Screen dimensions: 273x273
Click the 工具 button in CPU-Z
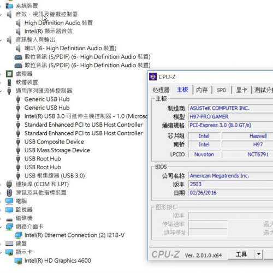(241, 254)
